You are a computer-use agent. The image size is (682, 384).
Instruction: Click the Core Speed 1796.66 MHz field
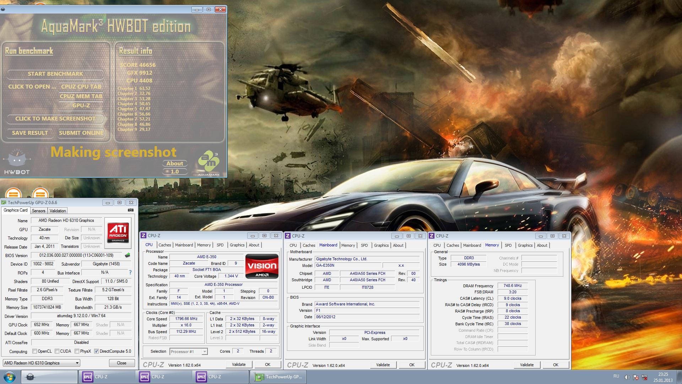[186, 319]
